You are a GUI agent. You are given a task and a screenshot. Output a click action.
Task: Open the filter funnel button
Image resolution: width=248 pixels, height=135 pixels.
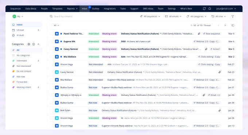tap(233, 17)
